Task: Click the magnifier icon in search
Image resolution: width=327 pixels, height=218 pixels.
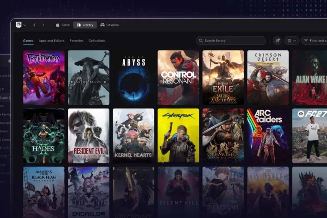Action: coord(201,41)
